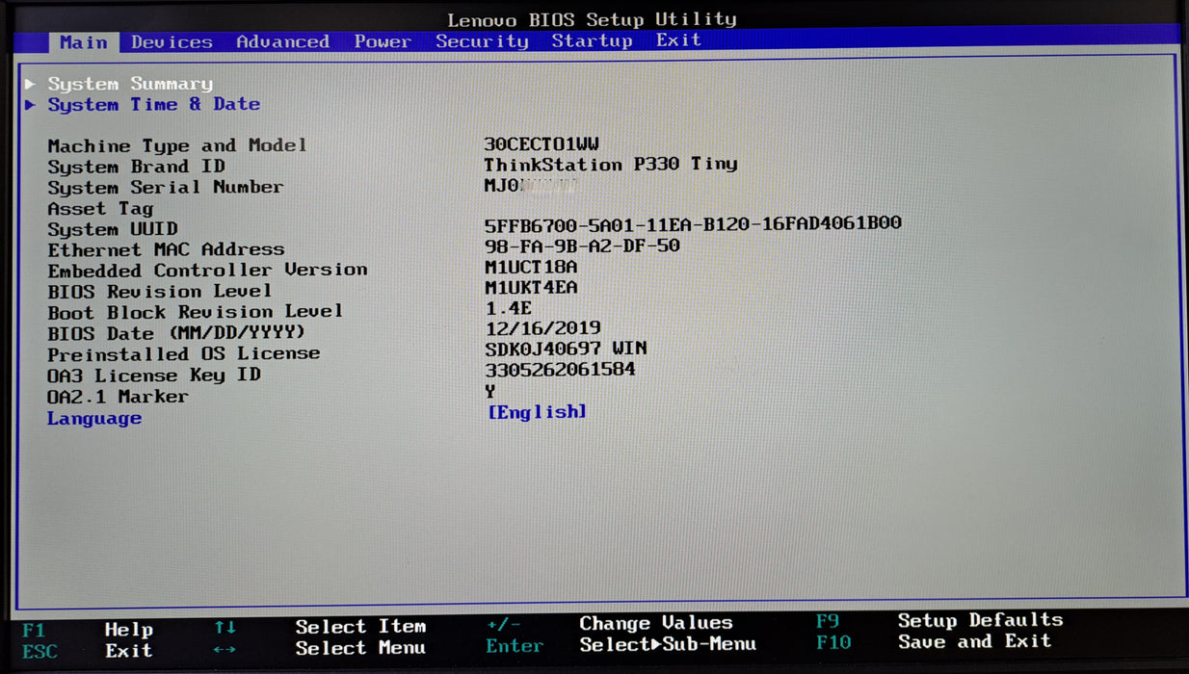Click the F9 Setup Defaults hint
This screenshot has width=1189, height=674.
pos(939,620)
